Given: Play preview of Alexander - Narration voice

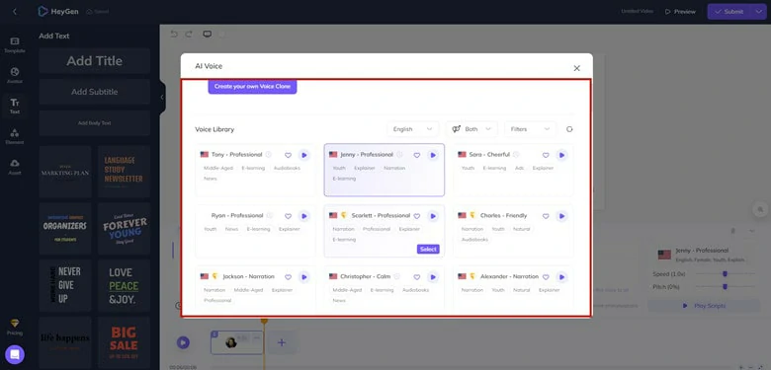Looking at the screenshot, I should [x=561, y=277].
